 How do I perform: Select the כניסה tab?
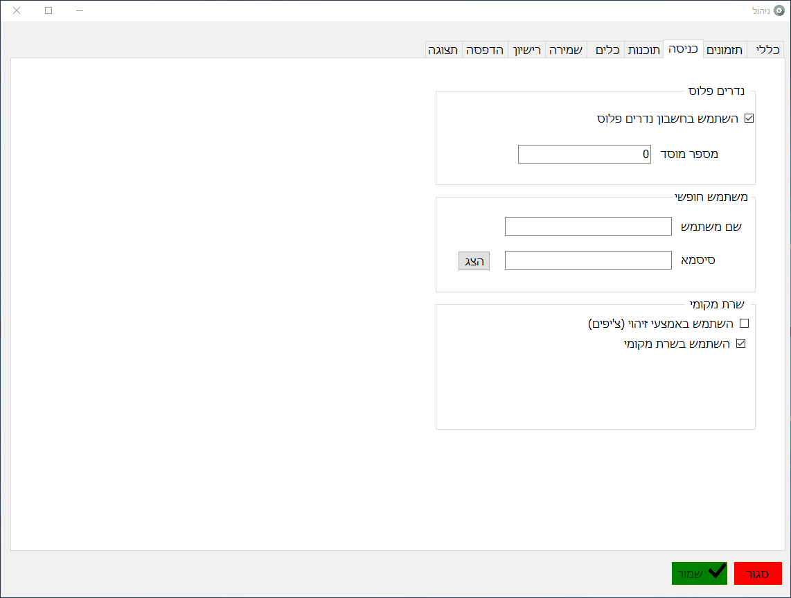point(683,49)
